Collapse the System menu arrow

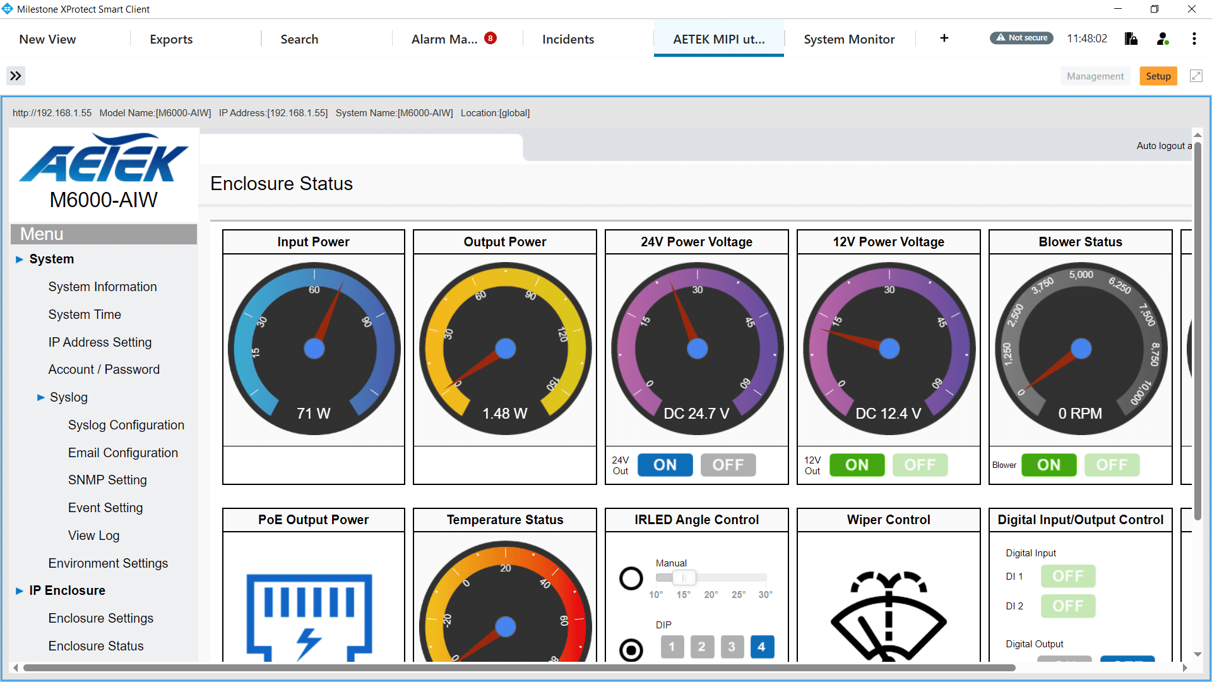[x=19, y=260]
